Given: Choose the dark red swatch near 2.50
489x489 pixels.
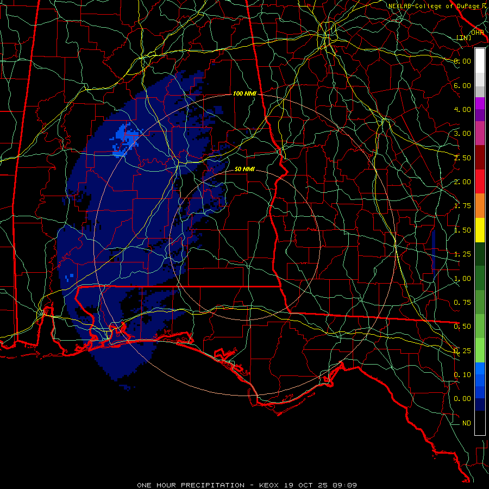Looking at the screenshot, I should coord(480,158).
